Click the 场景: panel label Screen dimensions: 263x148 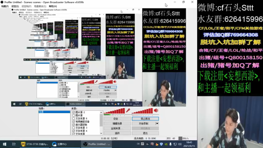click(41, 109)
